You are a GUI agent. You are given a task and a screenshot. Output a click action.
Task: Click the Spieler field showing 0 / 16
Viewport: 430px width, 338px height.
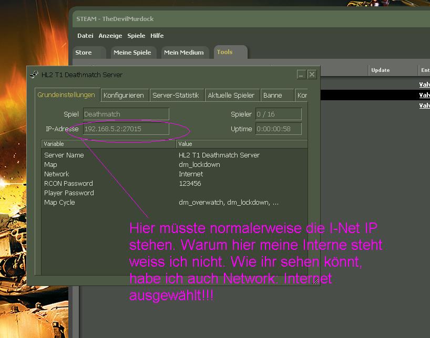279,114
